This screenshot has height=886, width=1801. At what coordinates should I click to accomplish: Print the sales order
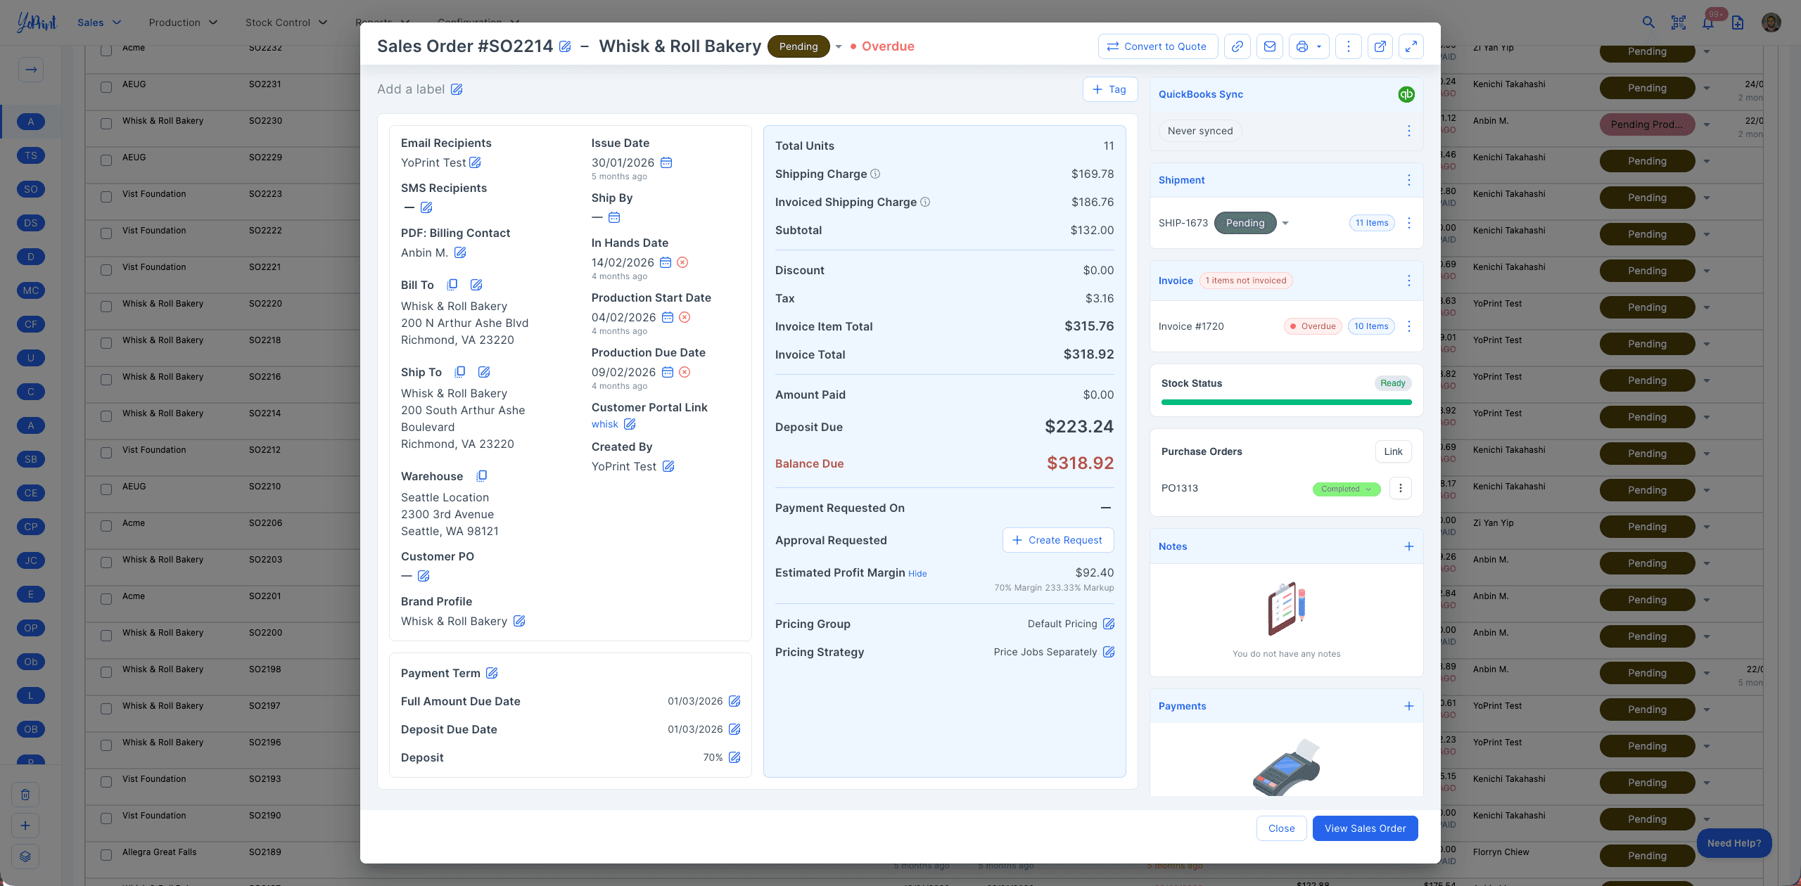[x=1302, y=46]
